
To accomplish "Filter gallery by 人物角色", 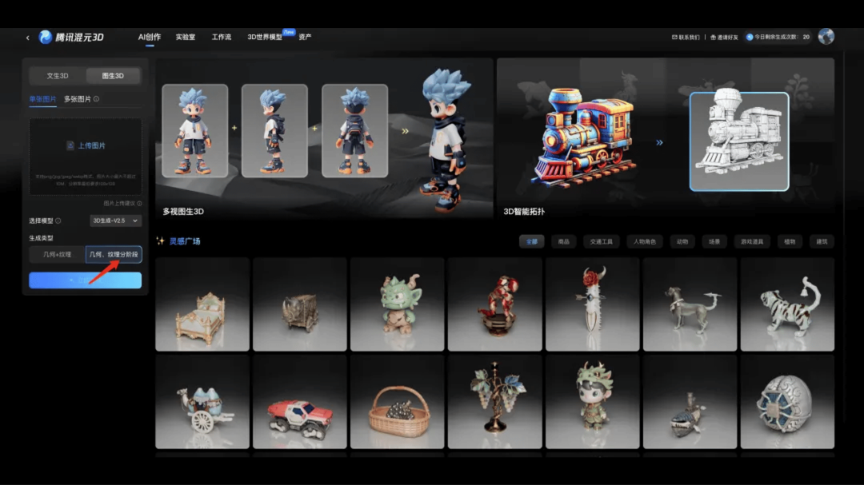I will [x=644, y=241].
